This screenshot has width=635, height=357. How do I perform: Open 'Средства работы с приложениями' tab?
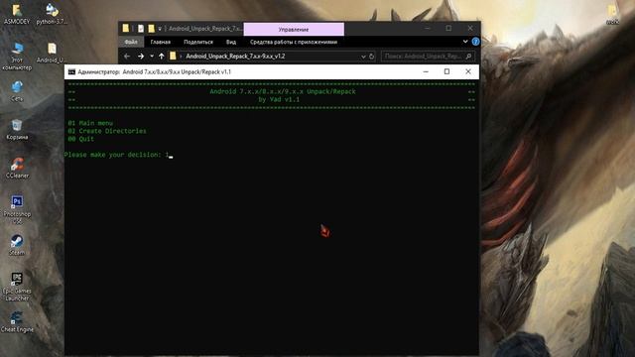pos(294,42)
